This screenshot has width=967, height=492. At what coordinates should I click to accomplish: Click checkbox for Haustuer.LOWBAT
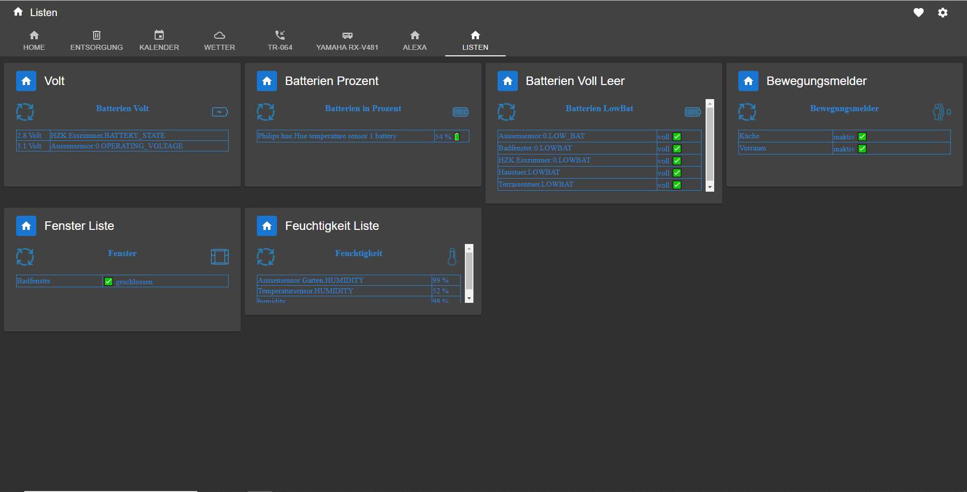tap(677, 173)
